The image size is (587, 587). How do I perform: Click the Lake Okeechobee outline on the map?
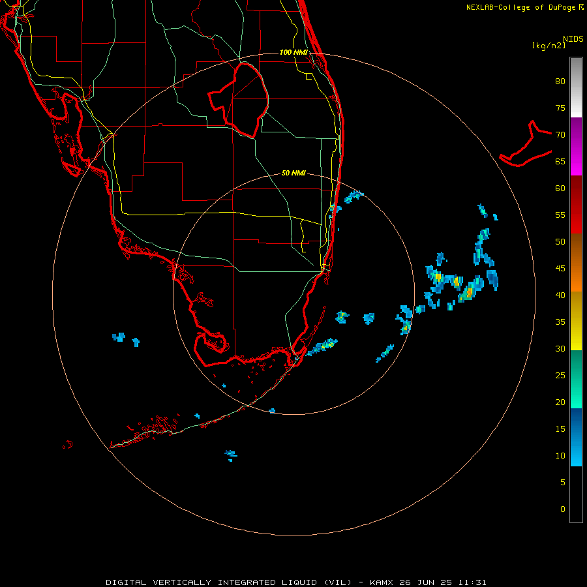pos(239,100)
